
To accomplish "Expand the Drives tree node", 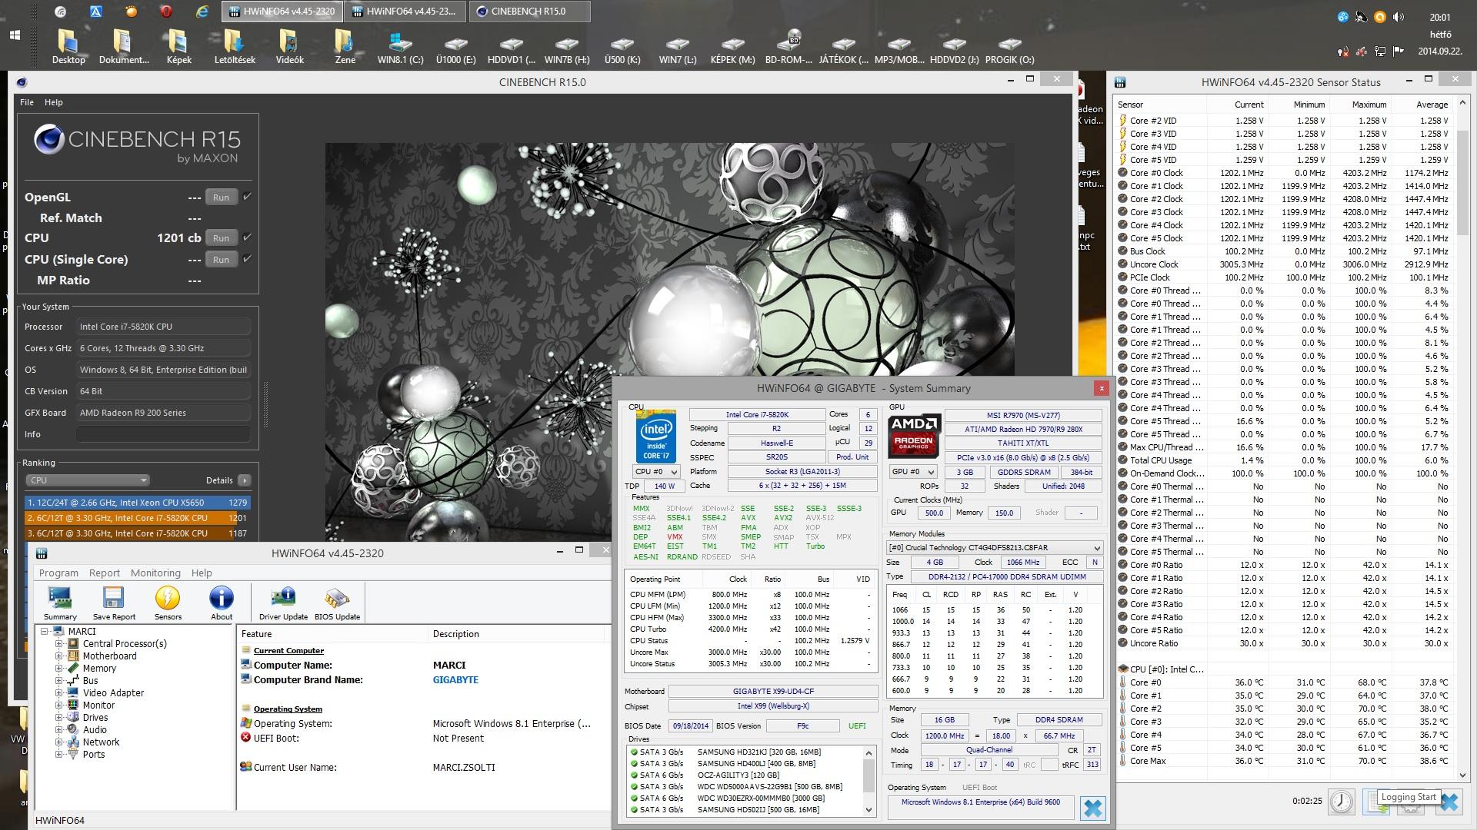I will click(x=58, y=718).
